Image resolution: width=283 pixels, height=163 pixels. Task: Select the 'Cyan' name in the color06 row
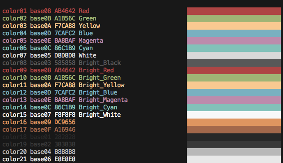[86, 48]
